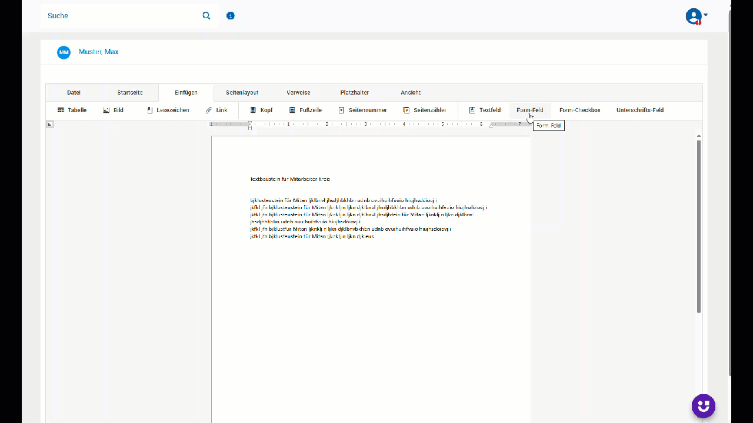Switch to the Datei tab

click(x=74, y=93)
